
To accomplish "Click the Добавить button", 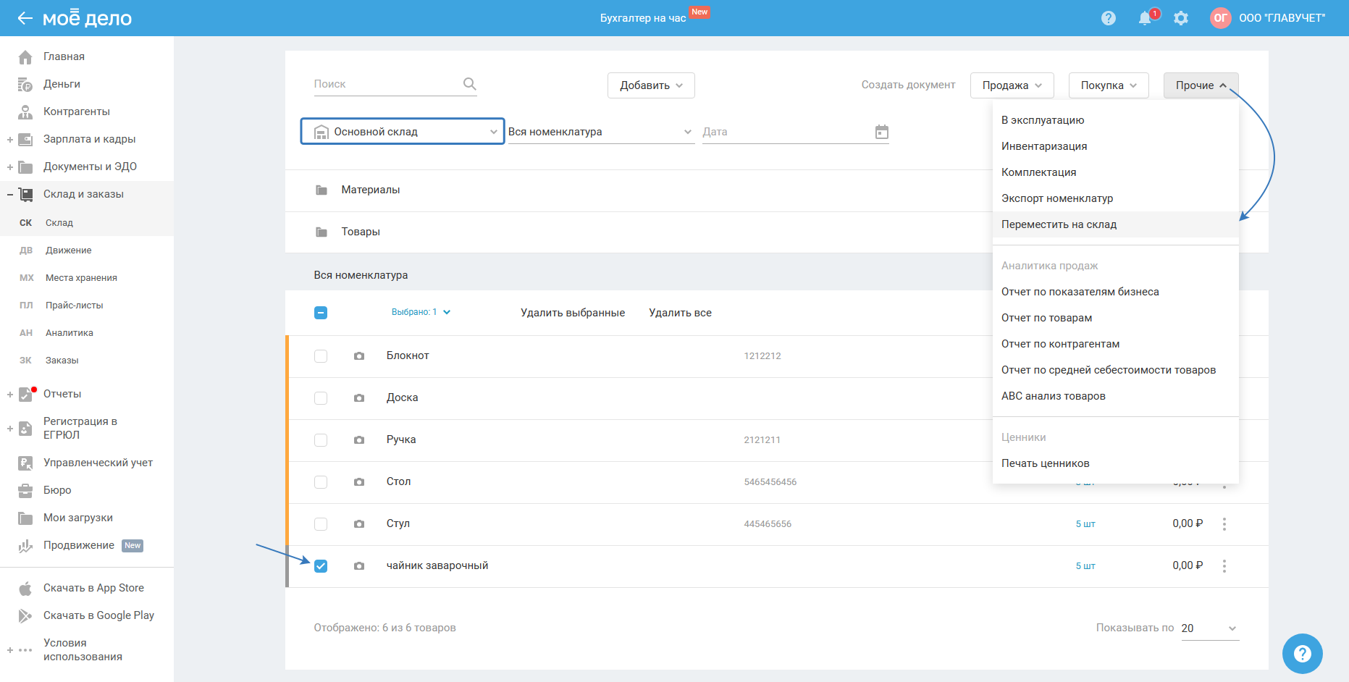I will tap(650, 85).
